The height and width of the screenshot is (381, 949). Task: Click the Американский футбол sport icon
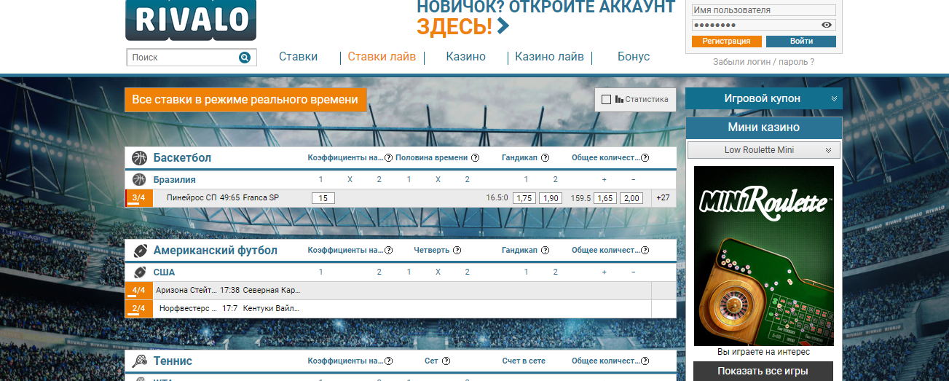140,251
